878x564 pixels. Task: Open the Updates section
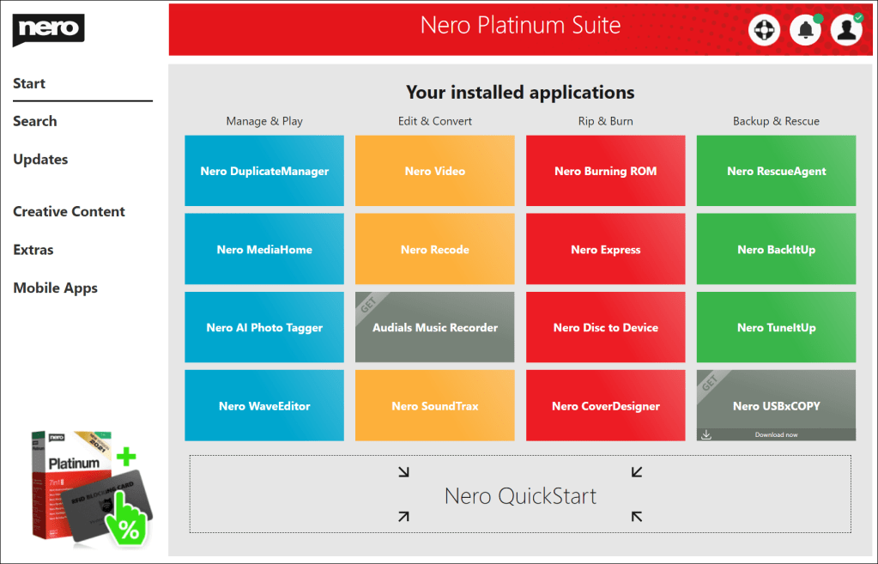click(40, 159)
